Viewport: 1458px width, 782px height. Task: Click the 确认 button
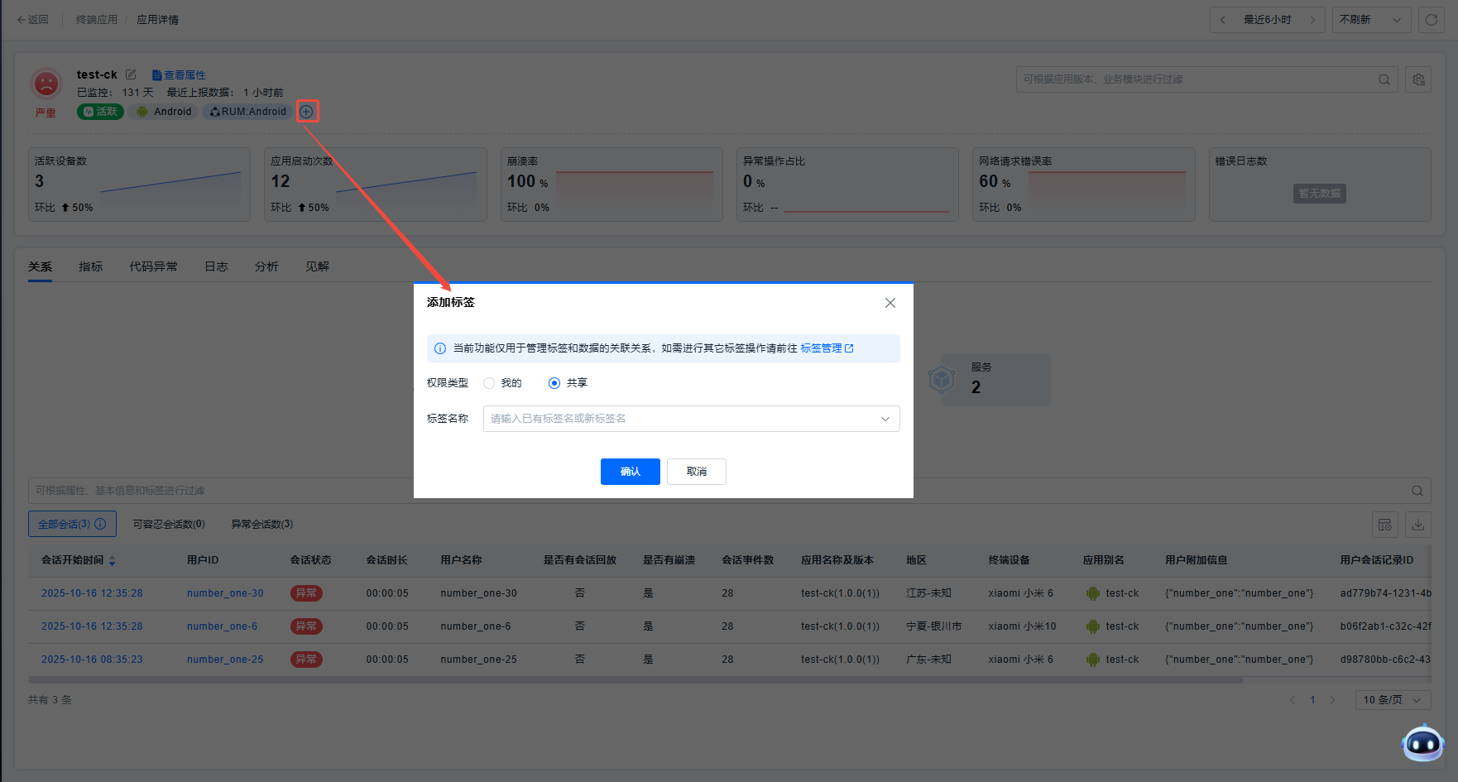(630, 472)
